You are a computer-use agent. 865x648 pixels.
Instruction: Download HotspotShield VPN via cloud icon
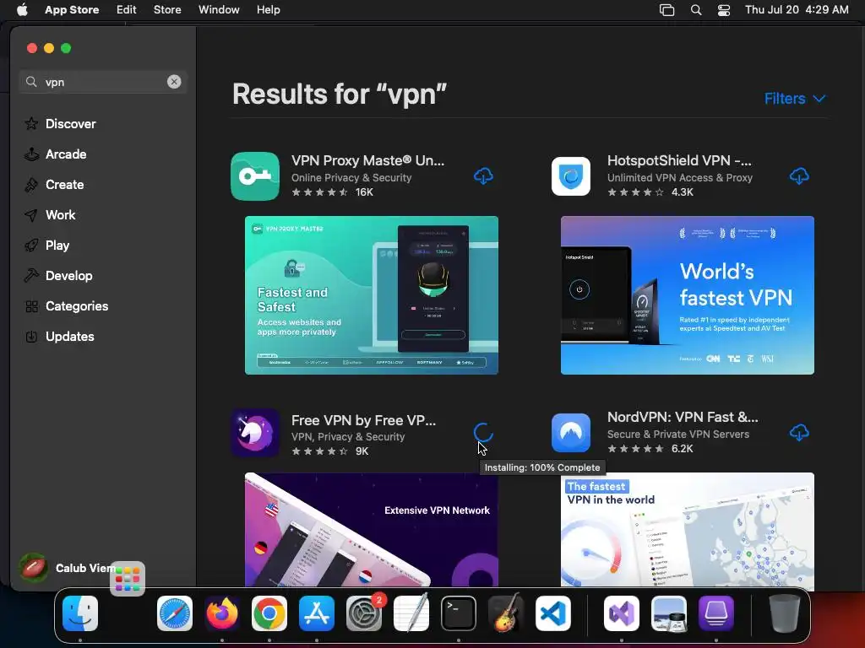click(x=799, y=176)
